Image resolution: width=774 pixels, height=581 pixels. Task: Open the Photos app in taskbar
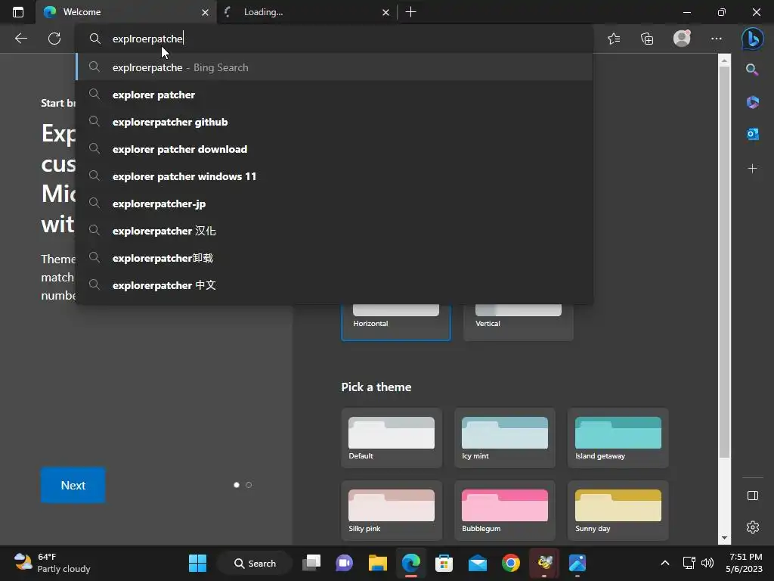577,563
